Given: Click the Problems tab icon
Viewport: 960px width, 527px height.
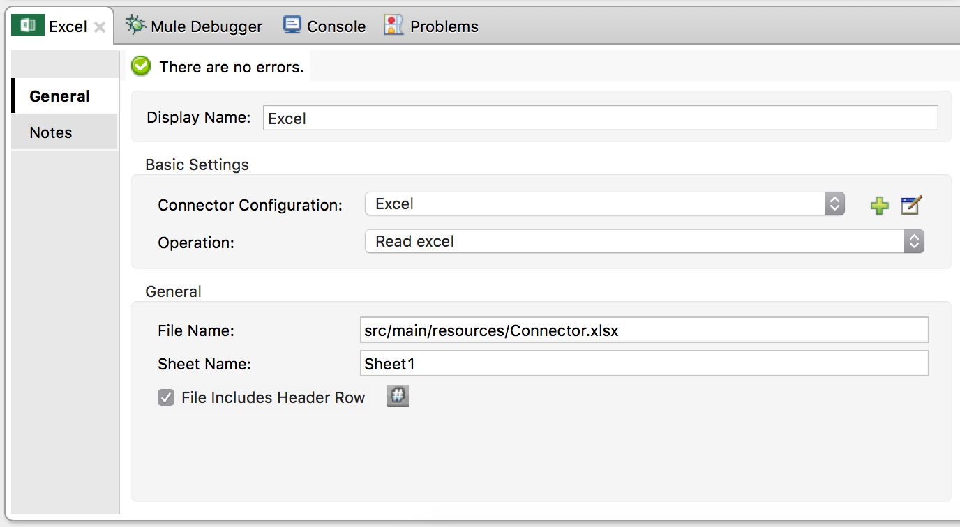Looking at the screenshot, I should [x=393, y=26].
